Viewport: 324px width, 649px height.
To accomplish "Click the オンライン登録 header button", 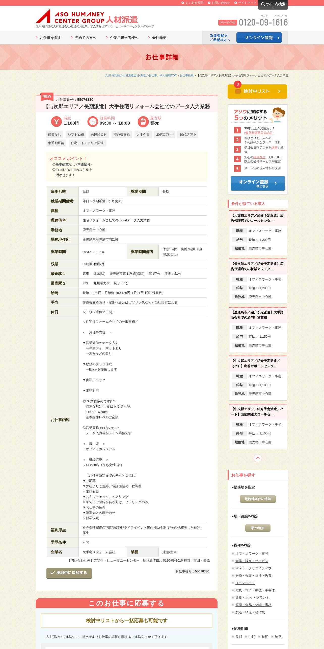I will click(259, 38).
